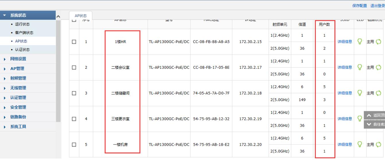Viewport: 385px width, 160px height.
Task: Open 客户端状态 in the sidebar
Action: point(24,33)
